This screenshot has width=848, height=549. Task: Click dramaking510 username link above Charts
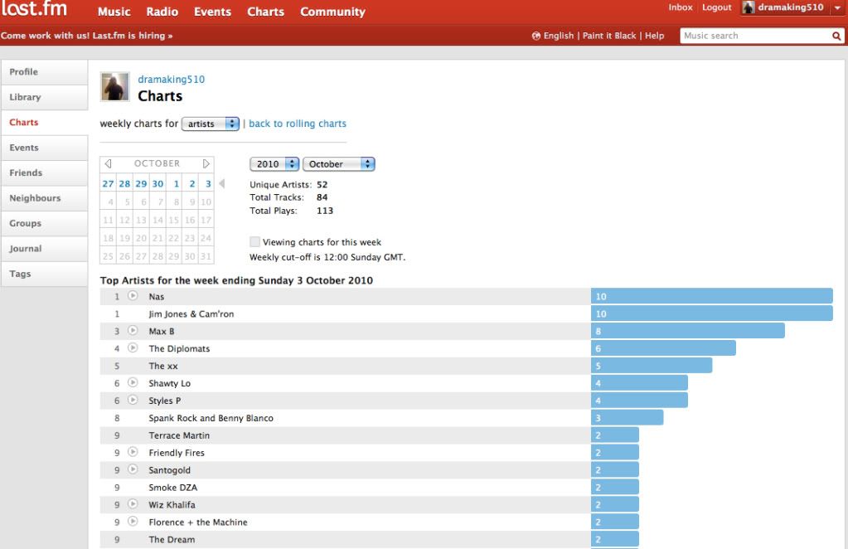tap(171, 79)
